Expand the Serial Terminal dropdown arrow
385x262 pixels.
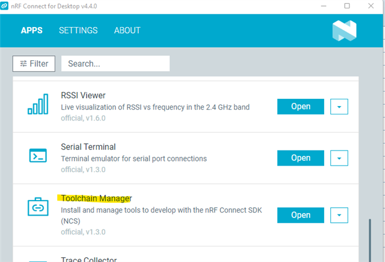click(339, 158)
